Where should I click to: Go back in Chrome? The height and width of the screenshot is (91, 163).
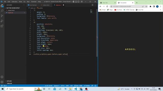coord(100,6)
